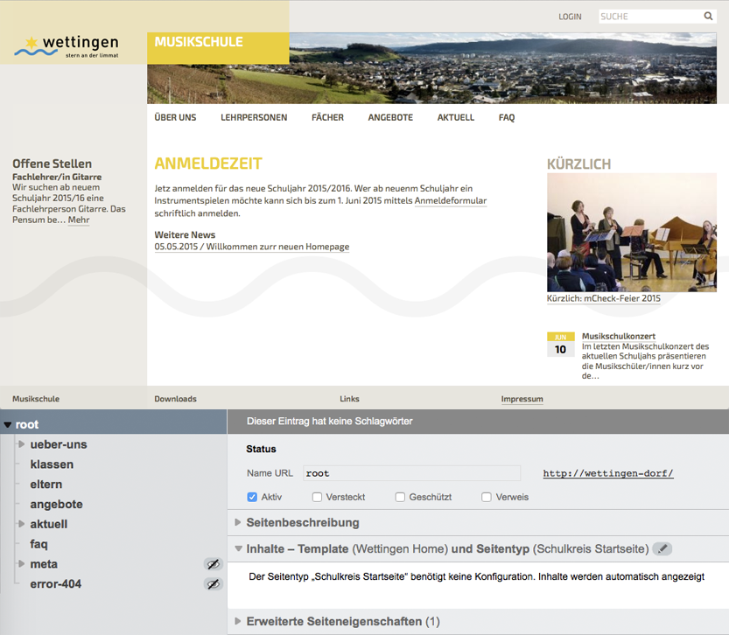This screenshot has width=729, height=635.
Task: Enable the Geschützt checkbox
Action: coord(400,497)
